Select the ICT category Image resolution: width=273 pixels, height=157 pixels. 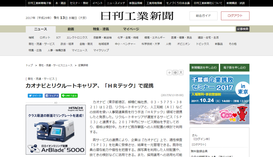coord(58,38)
